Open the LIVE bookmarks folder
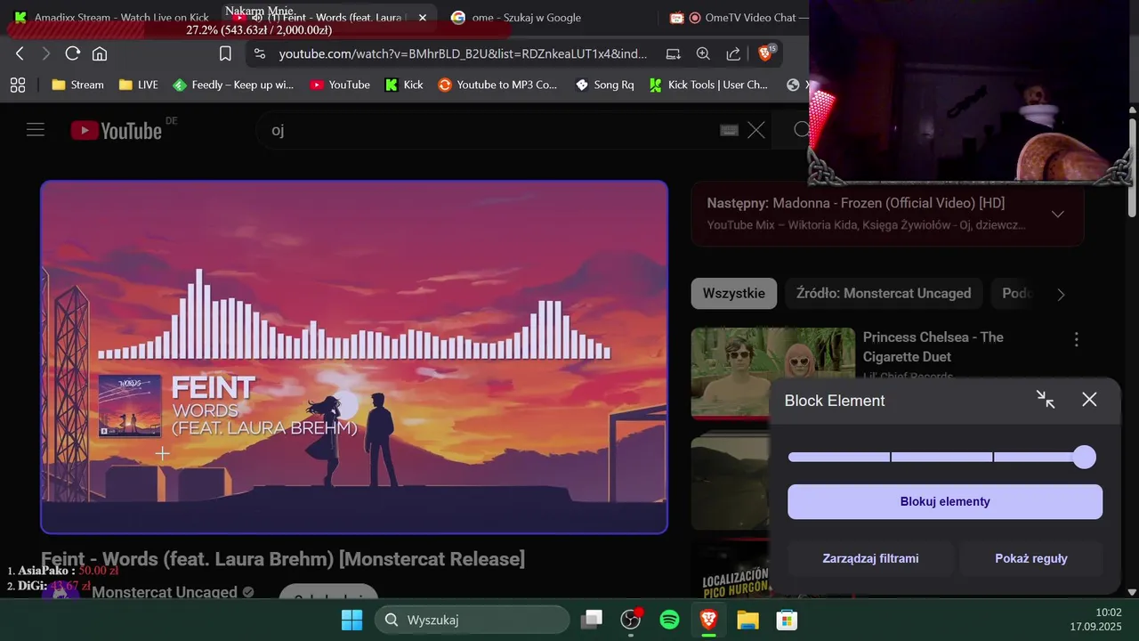This screenshot has height=641, width=1139. tap(138, 85)
